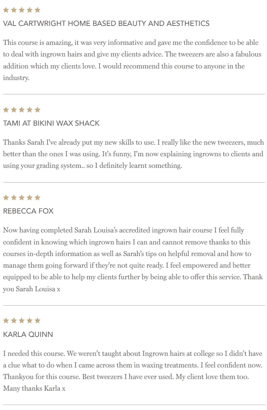
Task: Click the first star above Tami at Bikini Wax Shack
Action: [6, 109]
